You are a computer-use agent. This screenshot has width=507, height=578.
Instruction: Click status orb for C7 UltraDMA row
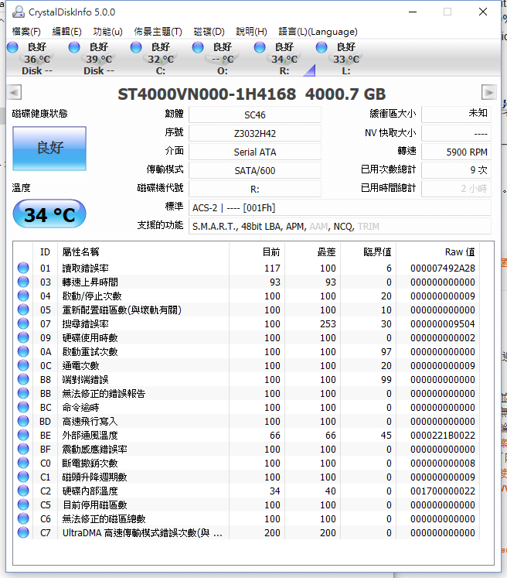coord(23,532)
